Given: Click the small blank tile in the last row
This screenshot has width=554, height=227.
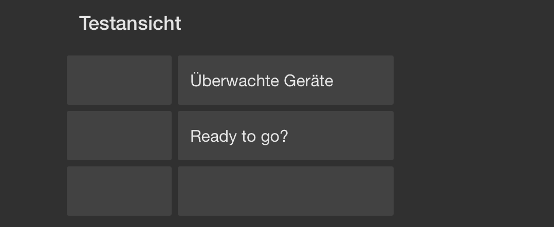Looking at the screenshot, I should 119,191.
